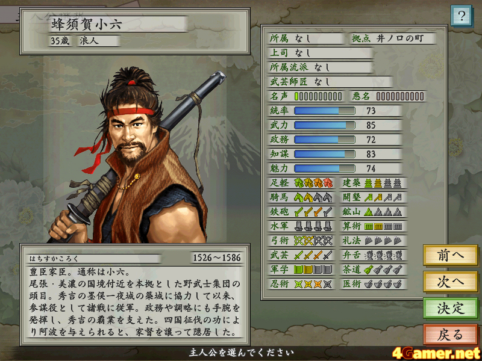Click the 医術 medicine mortar icons
482x361 pixels.
(x=383, y=284)
